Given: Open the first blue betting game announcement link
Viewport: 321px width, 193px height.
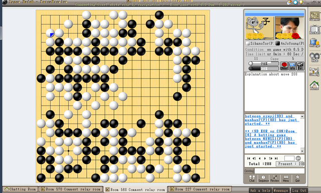Looking at the screenshot, I should coord(271,120).
